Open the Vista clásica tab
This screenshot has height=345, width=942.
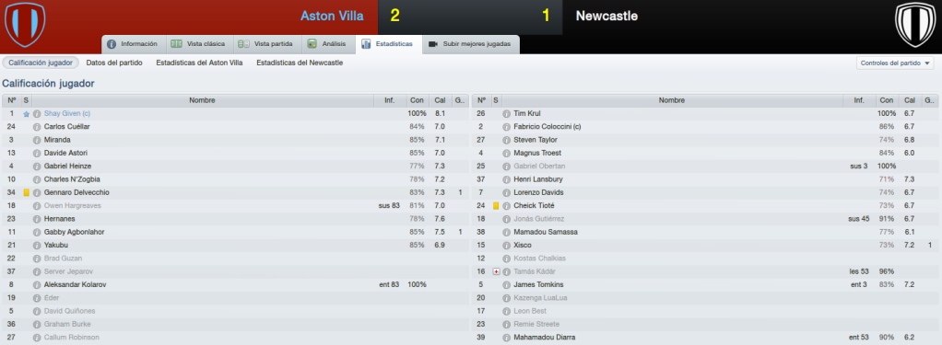[x=199, y=44]
